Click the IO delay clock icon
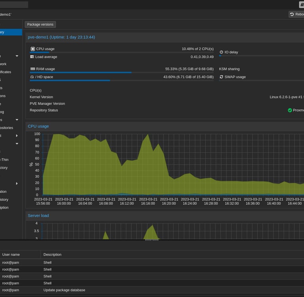 point(221,52)
